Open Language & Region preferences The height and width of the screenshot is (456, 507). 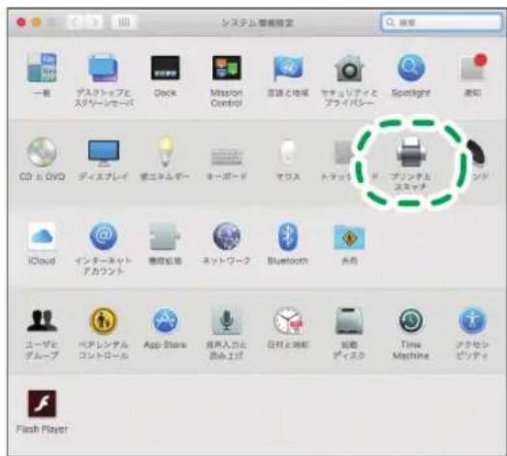coord(288,68)
